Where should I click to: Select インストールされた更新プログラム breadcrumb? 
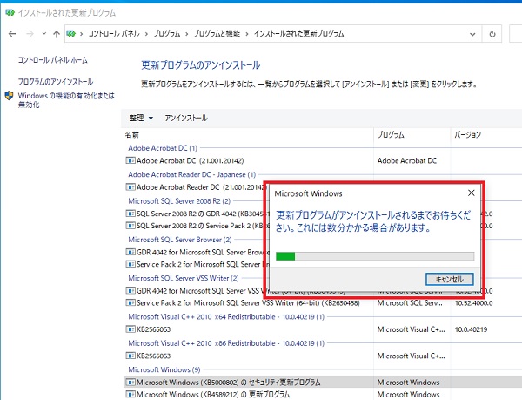pyautogui.click(x=298, y=34)
